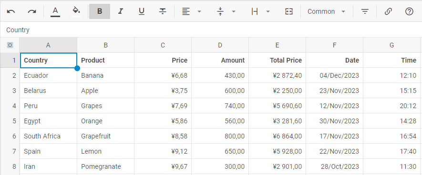Insert a link with the link icon
This screenshot has width=422, height=175.
pos(388,11)
